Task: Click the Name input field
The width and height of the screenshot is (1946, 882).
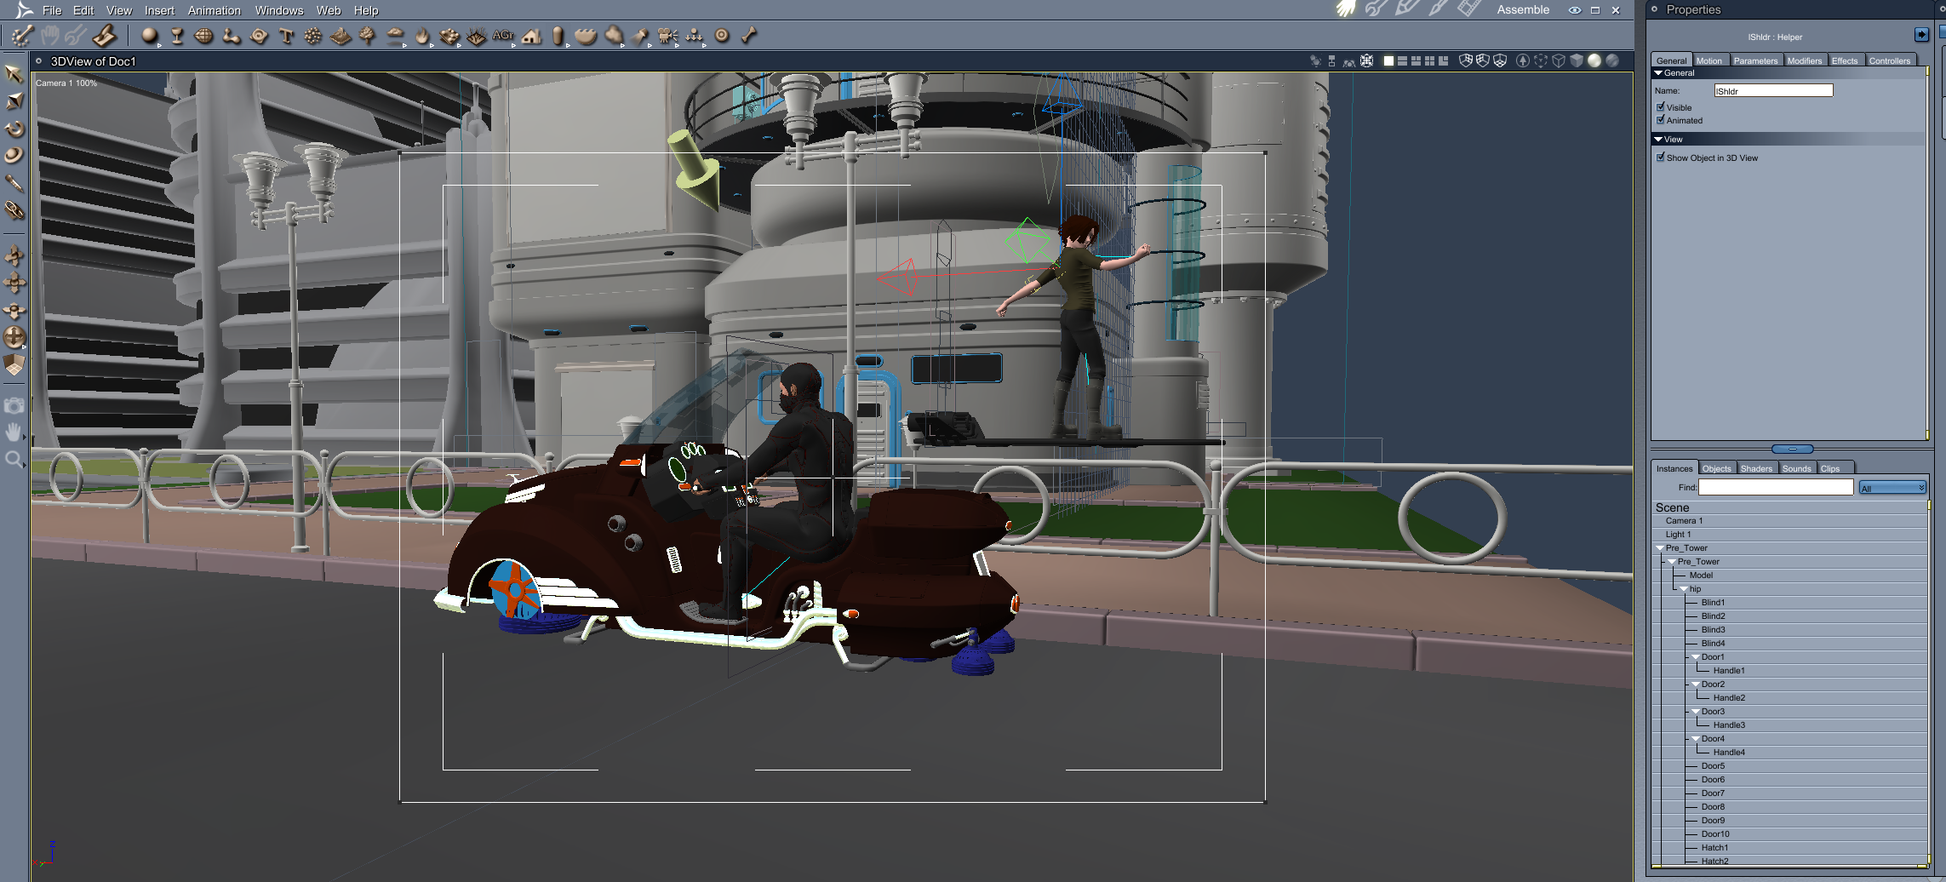Action: click(x=1773, y=90)
